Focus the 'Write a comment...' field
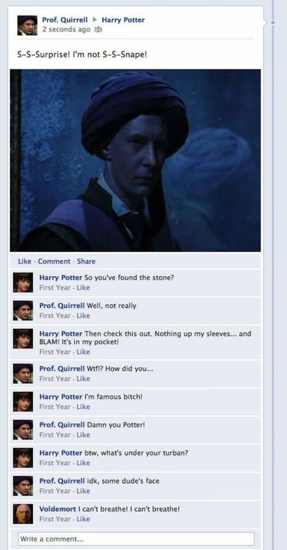The width and height of the screenshot is (287, 550). point(136,539)
